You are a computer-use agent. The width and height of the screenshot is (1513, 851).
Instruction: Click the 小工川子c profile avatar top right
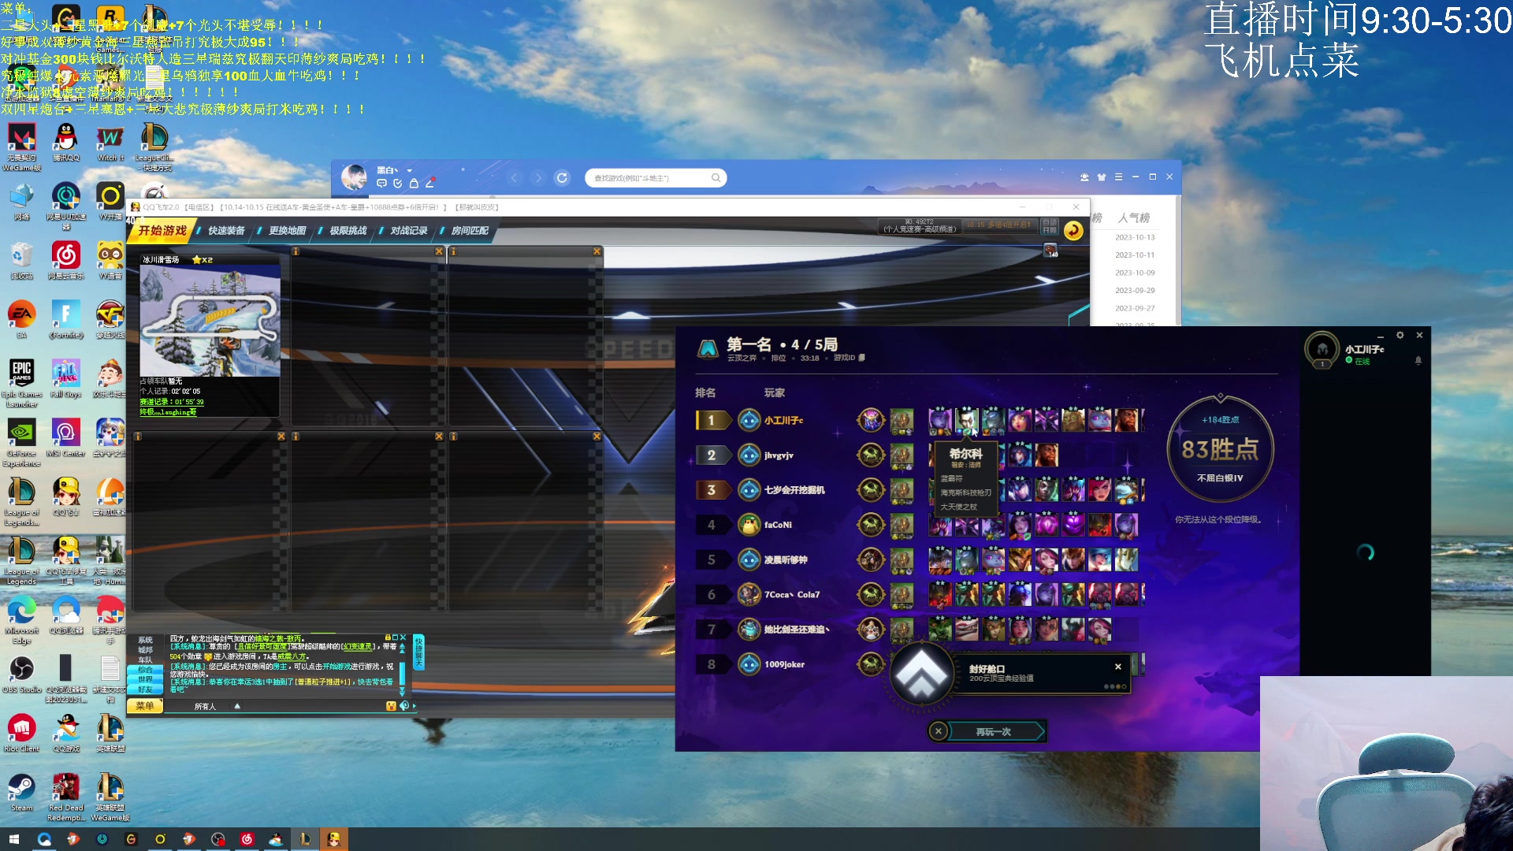click(1322, 349)
